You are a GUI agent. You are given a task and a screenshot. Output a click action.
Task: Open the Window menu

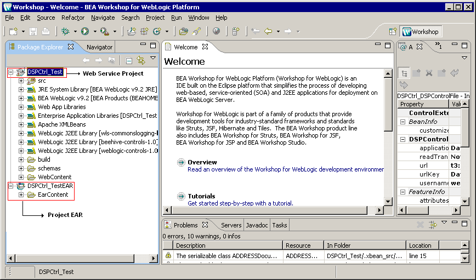(199, 18)
